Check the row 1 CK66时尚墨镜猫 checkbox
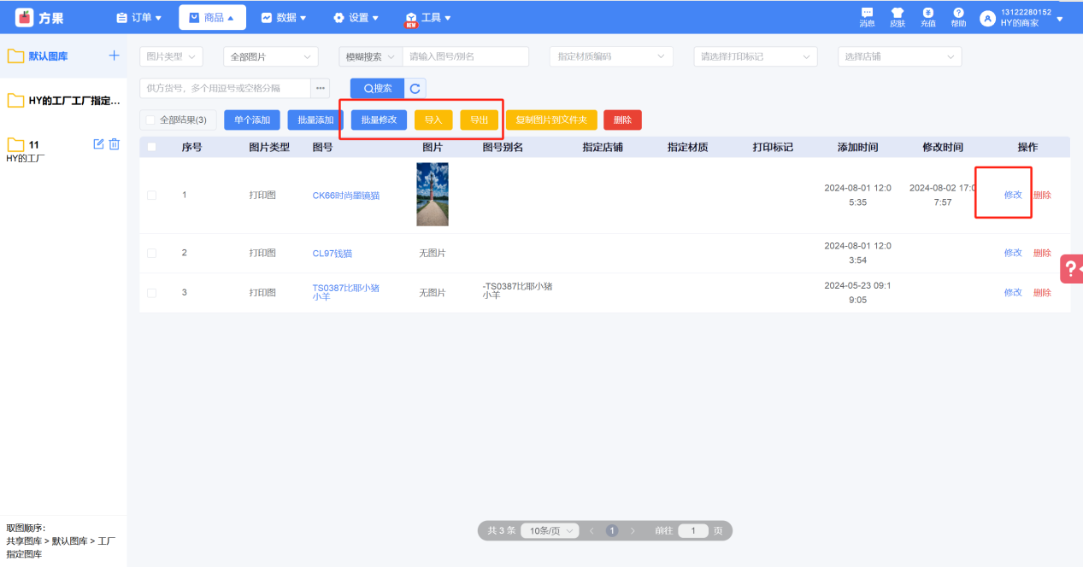The width and height of the screenshot is (1083, 567). point(152,196)
